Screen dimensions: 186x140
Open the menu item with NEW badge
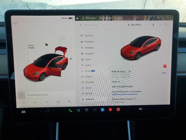coord(88,71)
